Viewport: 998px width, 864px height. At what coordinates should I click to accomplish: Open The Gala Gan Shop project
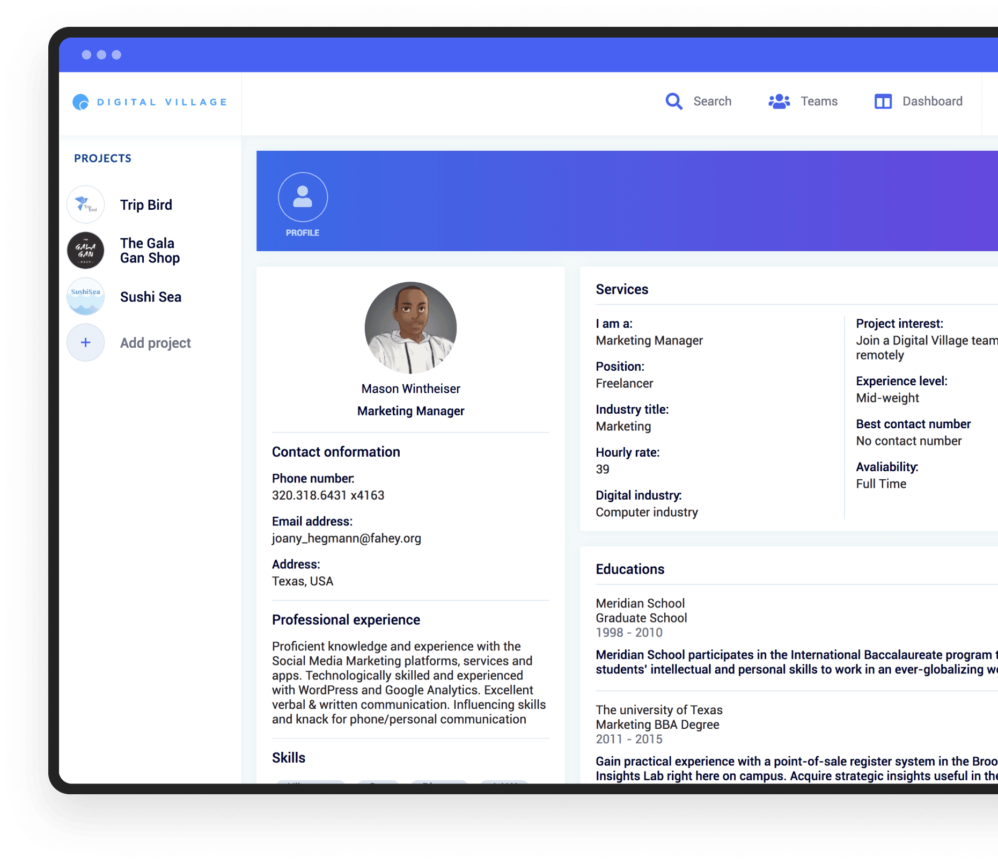150,251
